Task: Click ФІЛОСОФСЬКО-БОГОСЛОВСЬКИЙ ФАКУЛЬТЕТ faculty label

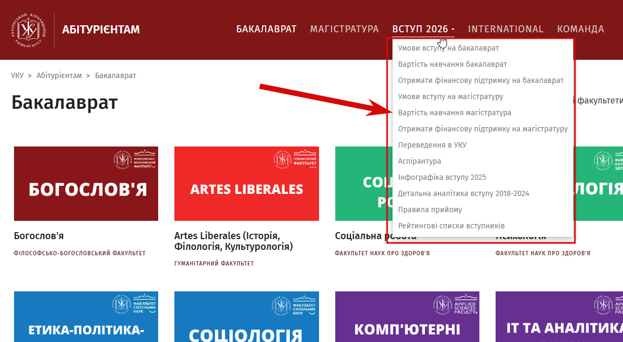Action: coord(79,253)
